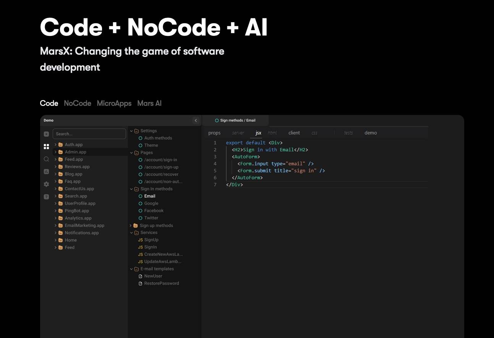Open the props editor tab
Image resolution: width=494 pixels, height=338 pixels.
point(214,133)
